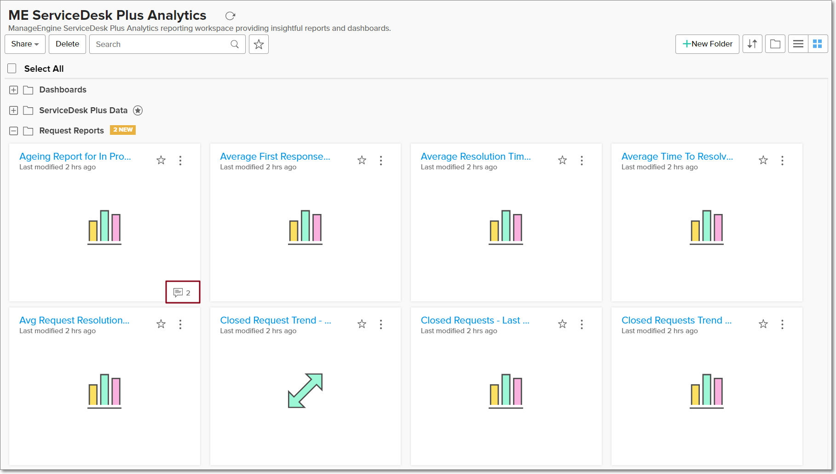
Task: Click the Avg Request Resolution... chart thumbnail
Action: (x=104, y=391)
